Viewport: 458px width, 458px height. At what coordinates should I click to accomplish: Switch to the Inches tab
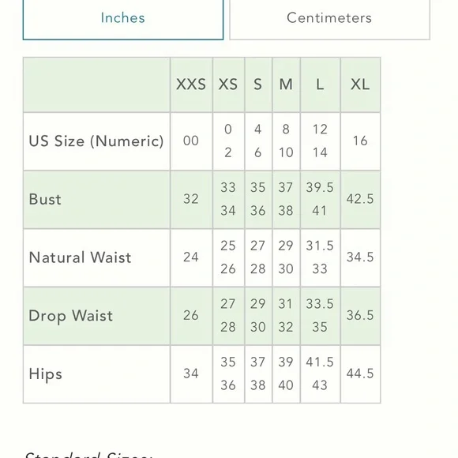tap(123, 18)
